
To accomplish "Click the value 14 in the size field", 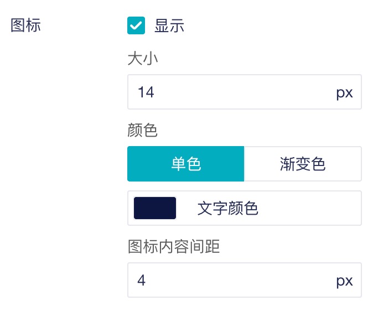I will (146, 92).
